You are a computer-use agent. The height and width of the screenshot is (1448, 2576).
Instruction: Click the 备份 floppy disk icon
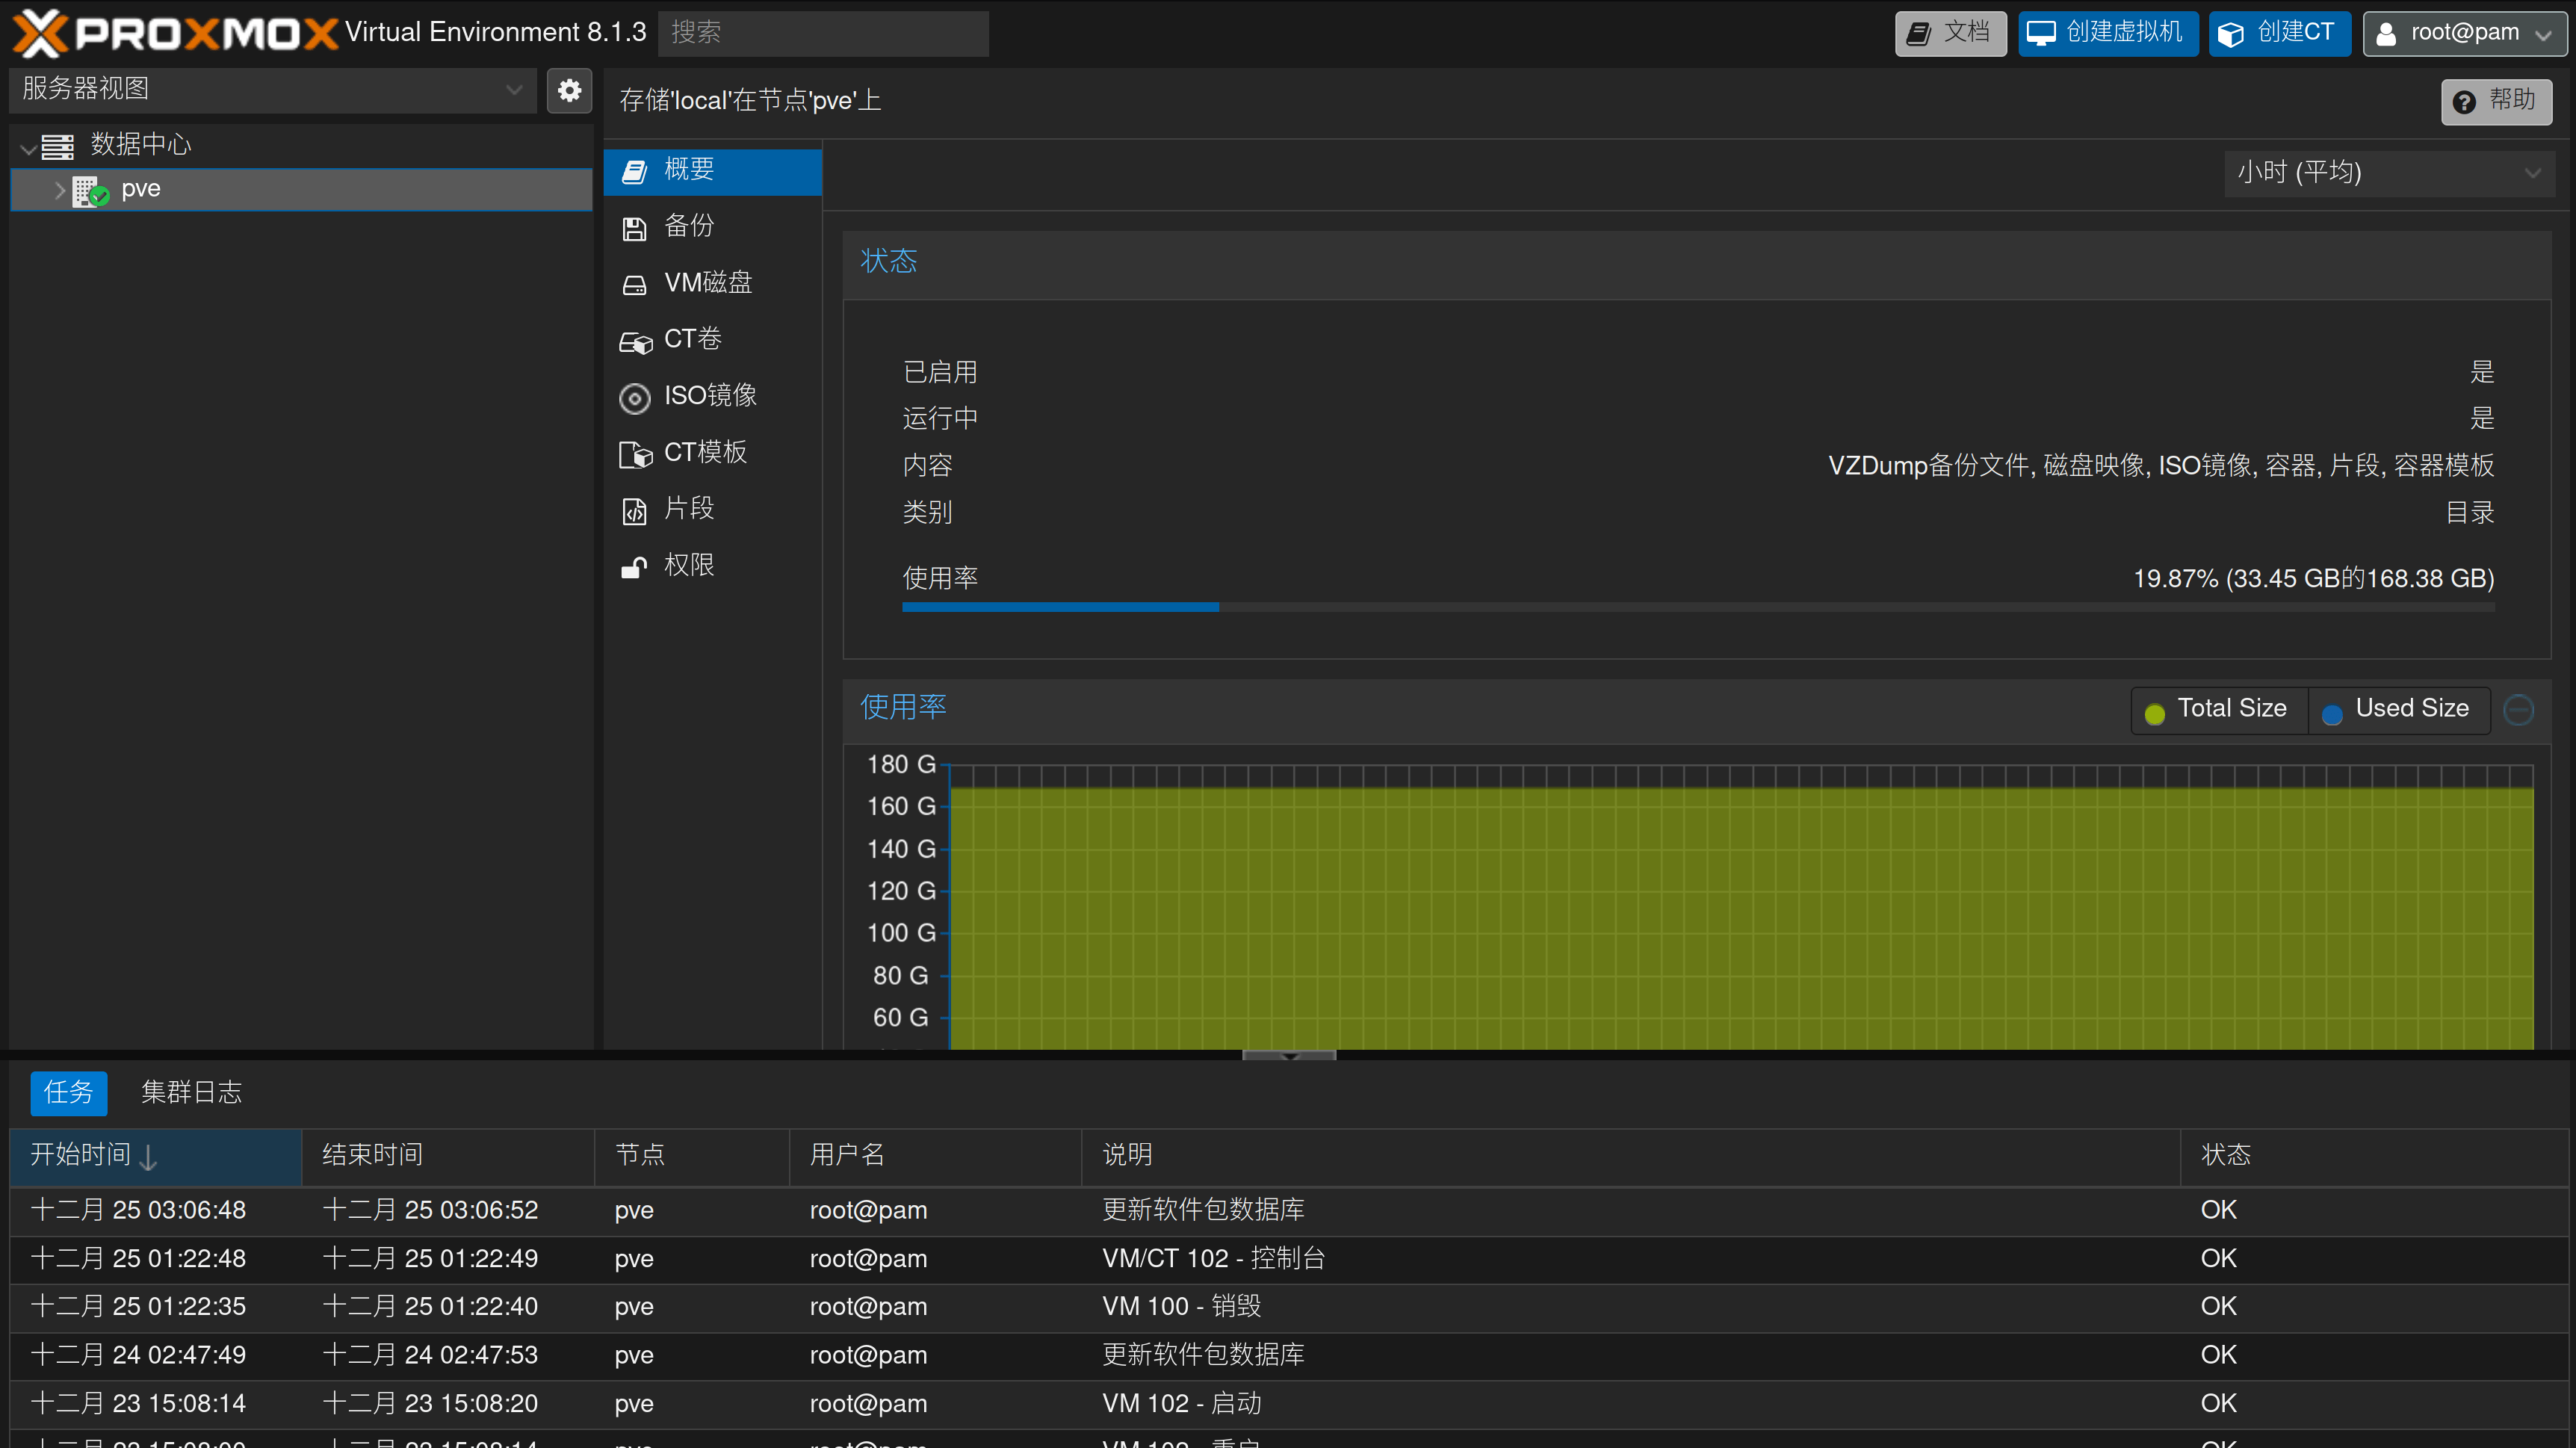(634, 228)
